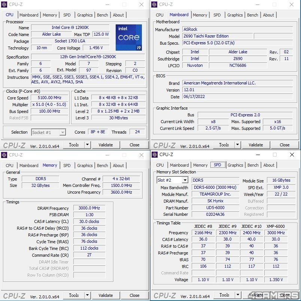This screenshot has height=301, width=301.
Task: Open the Slot #2 memory slot selector
Action: point(185,181)
